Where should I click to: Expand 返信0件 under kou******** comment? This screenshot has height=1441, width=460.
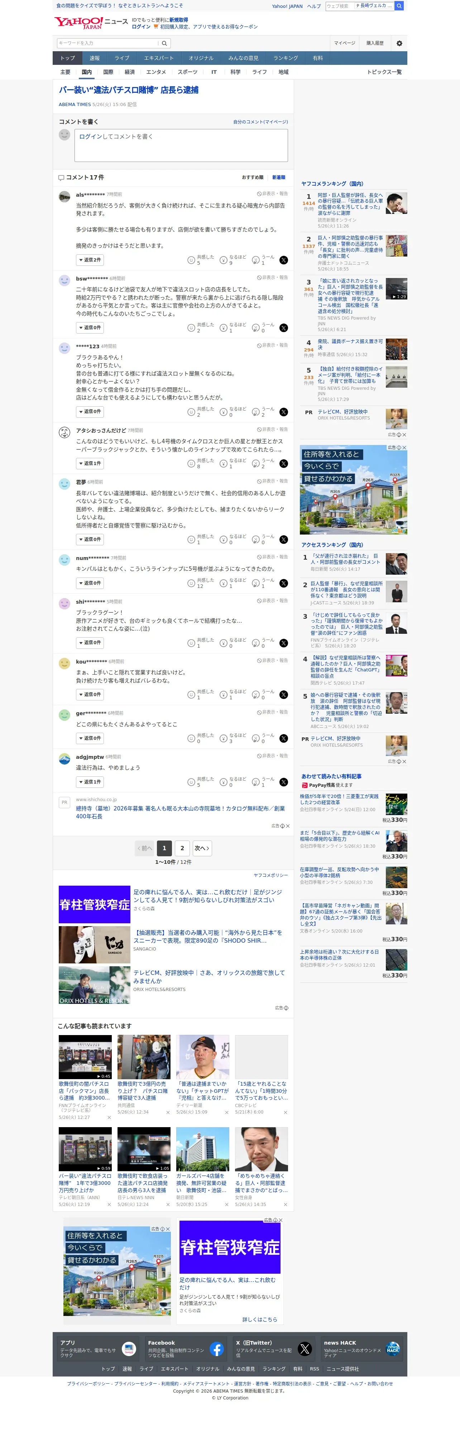point(90,695)
